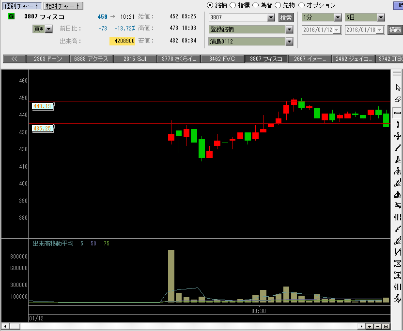Click the 検索 search button

[286, 17]
